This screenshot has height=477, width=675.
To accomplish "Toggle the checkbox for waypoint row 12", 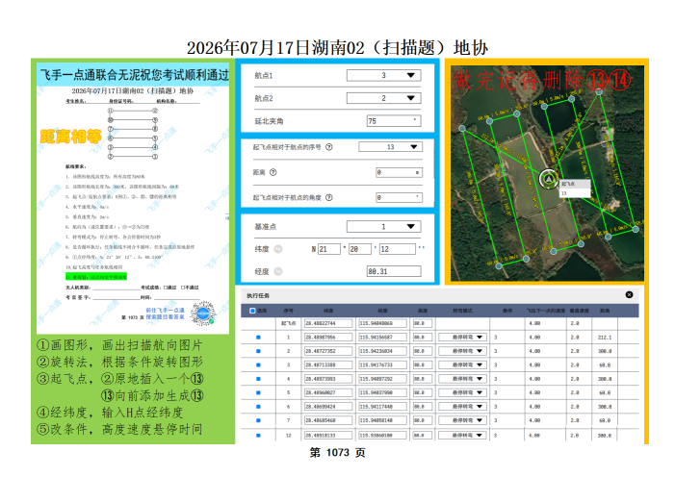I will [258, 436].
